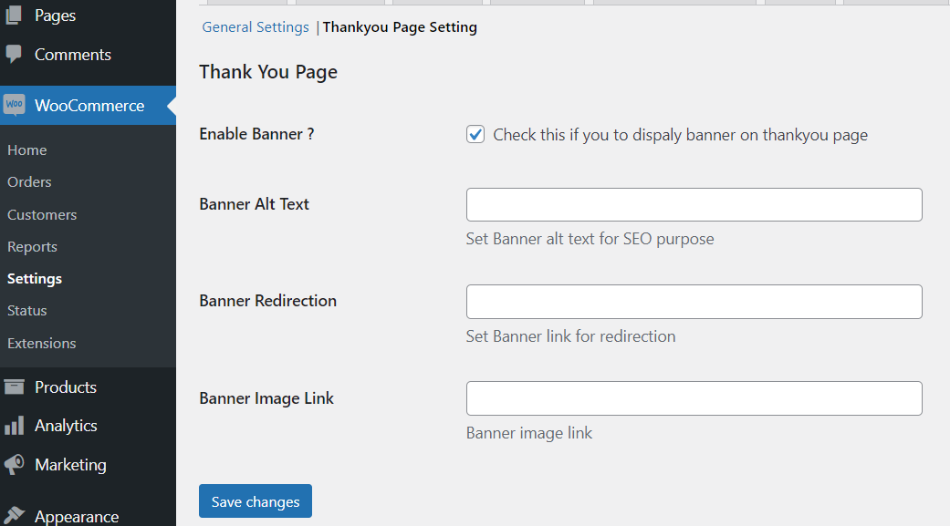
Task: Open the Thankyou Page Setting tab
Action: [x=399, y=26]
